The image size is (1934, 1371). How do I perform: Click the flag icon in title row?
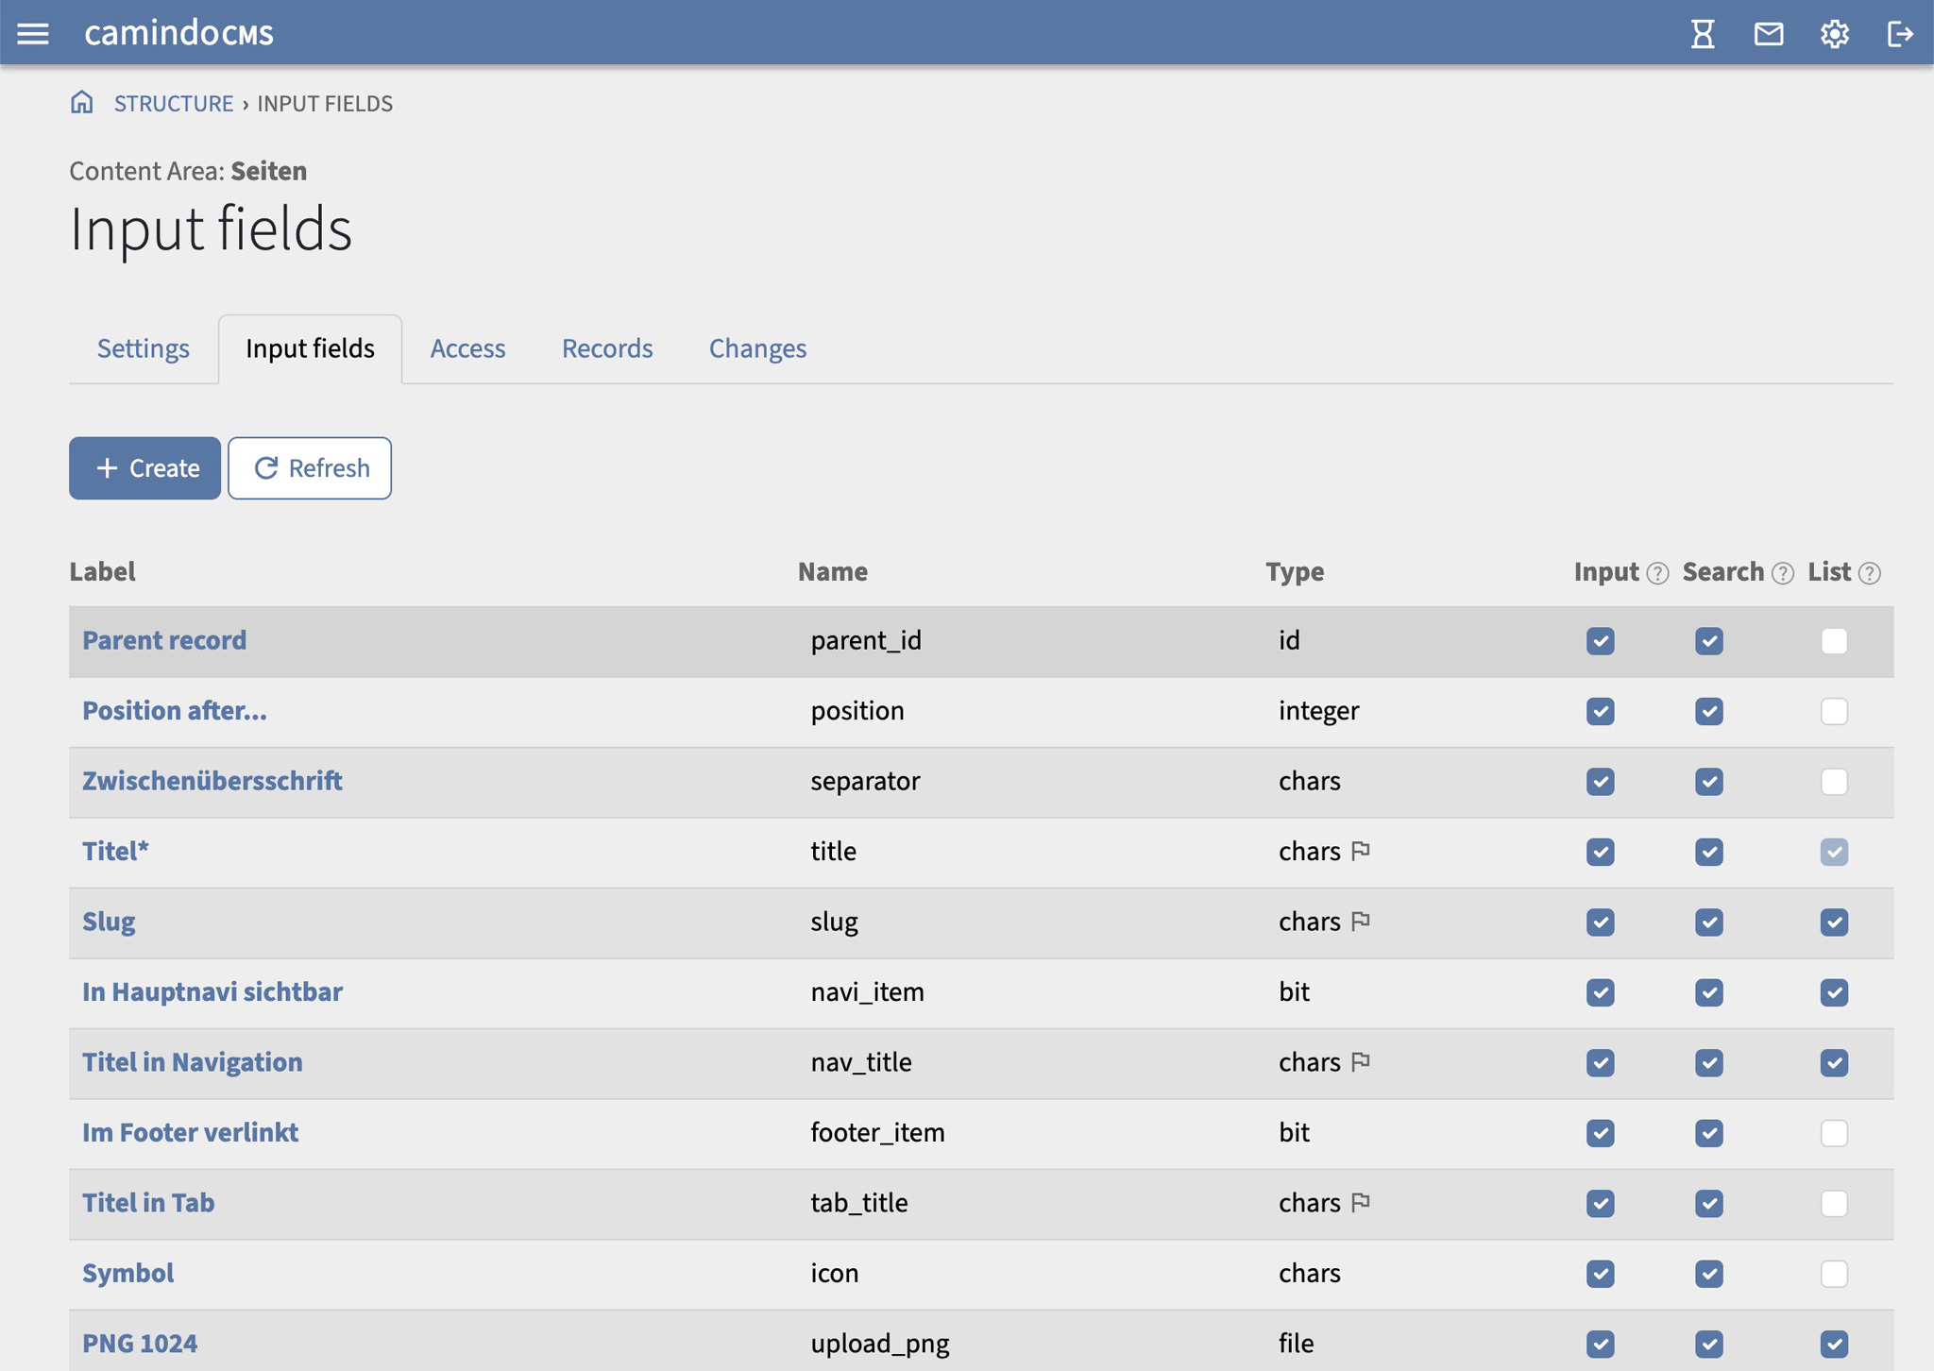click(1361, 851)
